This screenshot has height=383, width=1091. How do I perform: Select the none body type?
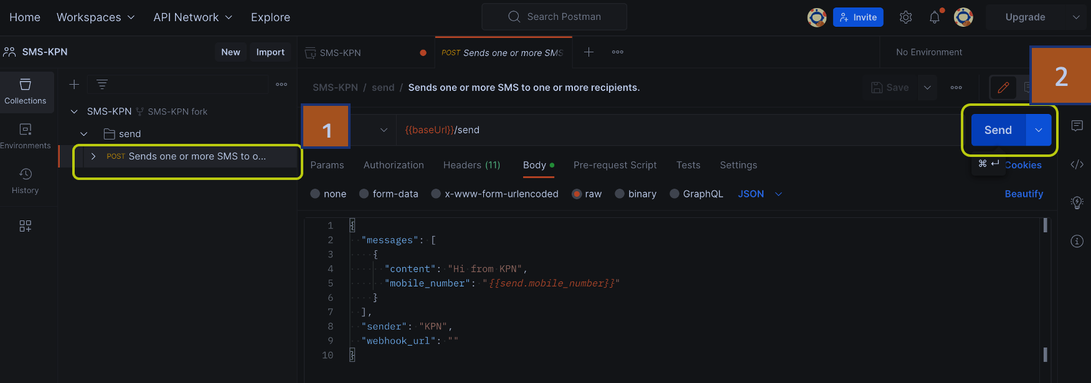point(315,194)
